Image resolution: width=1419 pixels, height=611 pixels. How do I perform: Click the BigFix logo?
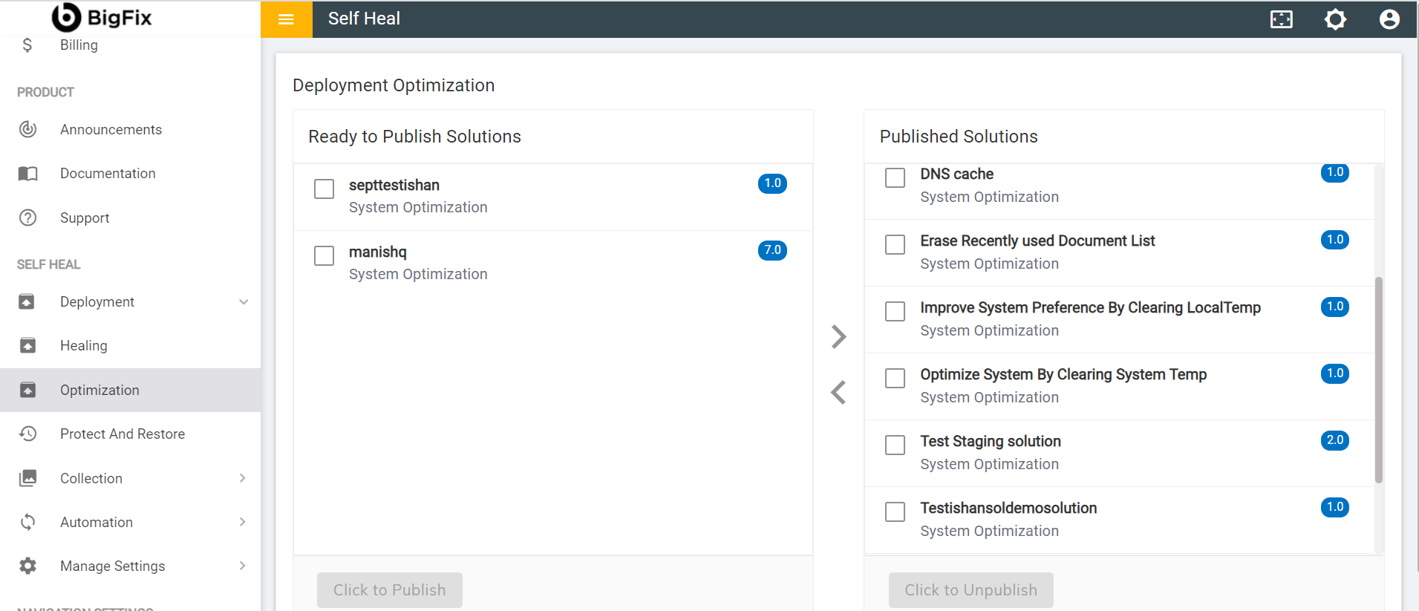coord(102,18)
